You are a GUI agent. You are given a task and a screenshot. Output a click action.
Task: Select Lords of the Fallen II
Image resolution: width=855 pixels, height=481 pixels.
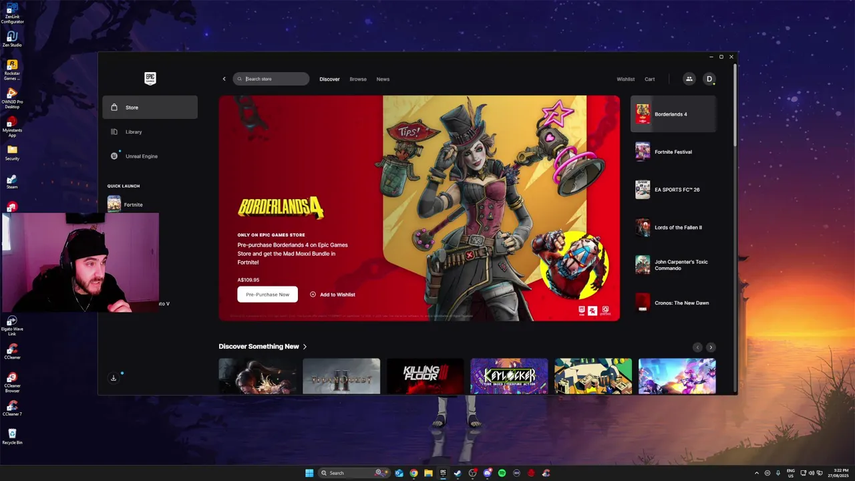tap(673, 227)
